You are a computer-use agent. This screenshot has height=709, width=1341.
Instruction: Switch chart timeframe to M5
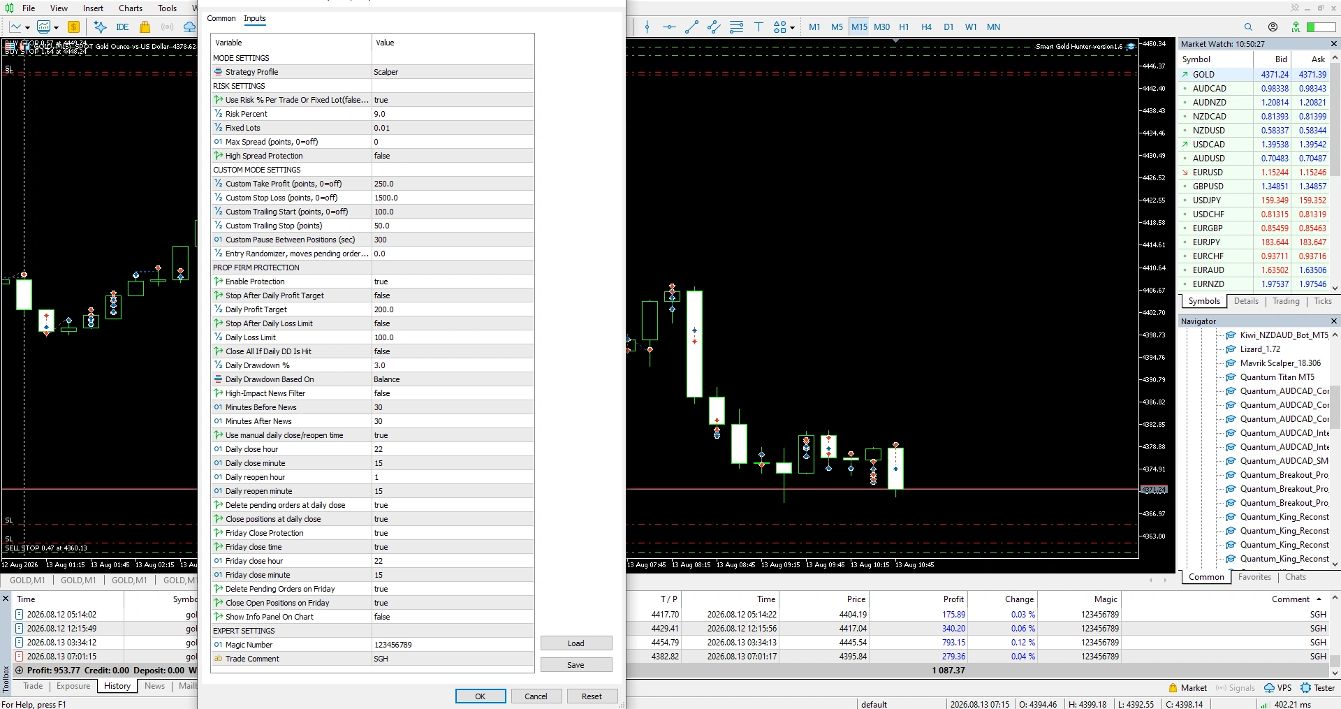837,27
